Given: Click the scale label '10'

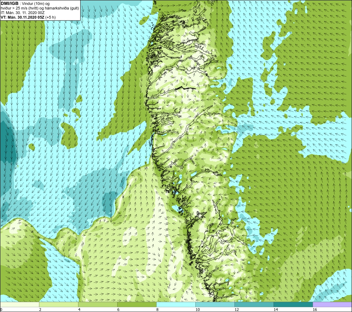Looking at the screenshot, I should click(197, 310).
